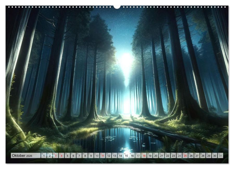Click day 20 in the date strip
Image resolution: width=234 pixels, height=169 pixels.
tap(156, 155)
